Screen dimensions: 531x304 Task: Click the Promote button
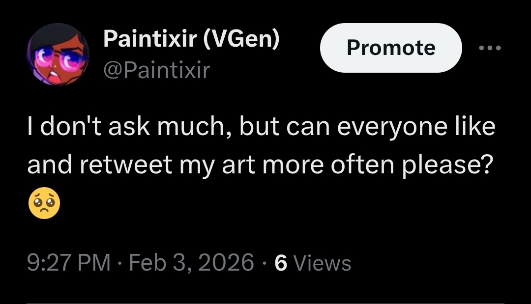[x=391, y=48]
